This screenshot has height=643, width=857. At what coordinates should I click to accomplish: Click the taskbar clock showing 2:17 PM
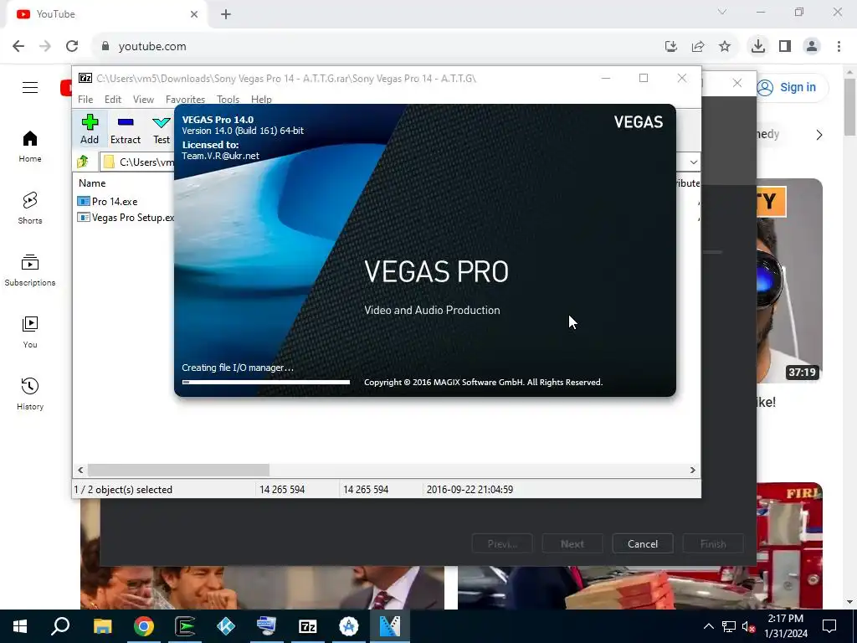click(785, 626)
